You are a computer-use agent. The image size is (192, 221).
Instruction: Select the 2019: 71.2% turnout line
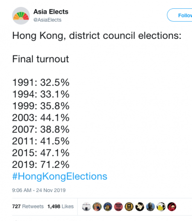tap(41, 165)
